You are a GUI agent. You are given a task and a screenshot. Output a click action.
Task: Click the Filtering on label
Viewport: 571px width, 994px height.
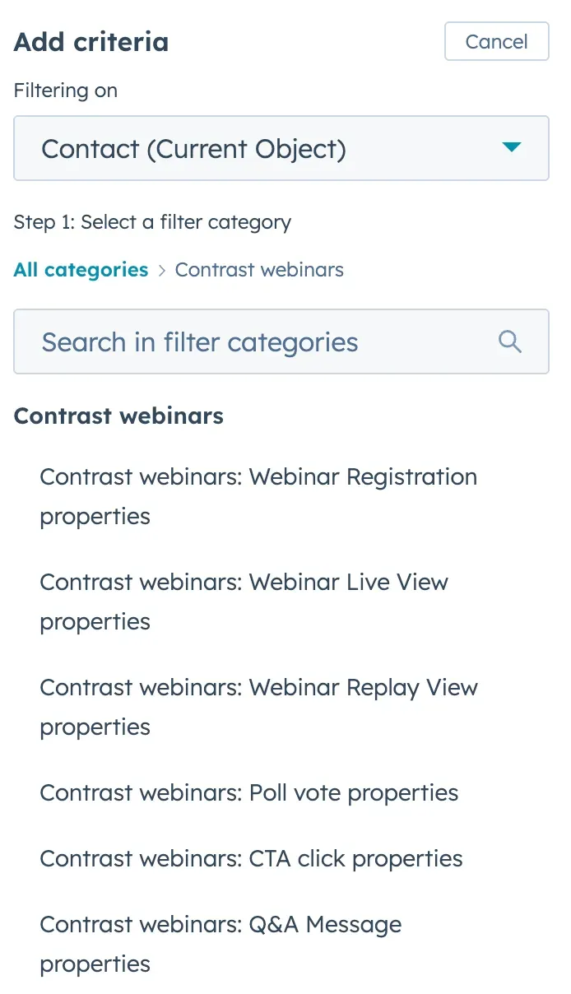65,91
